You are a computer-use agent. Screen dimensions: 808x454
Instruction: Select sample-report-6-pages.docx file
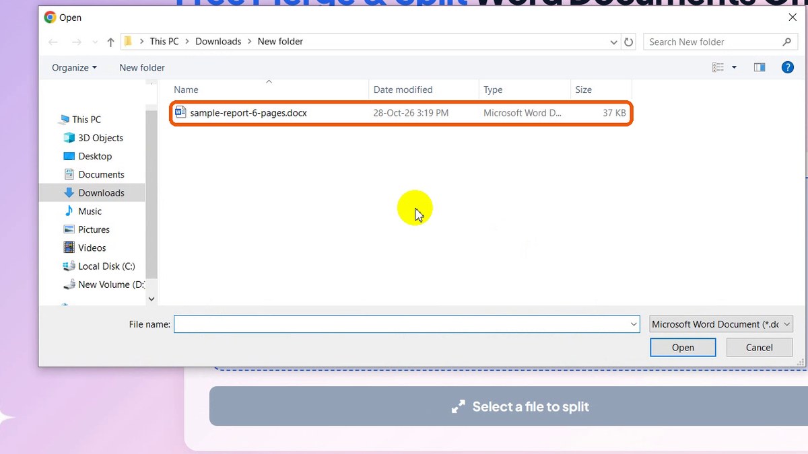(x=401, y=113)
